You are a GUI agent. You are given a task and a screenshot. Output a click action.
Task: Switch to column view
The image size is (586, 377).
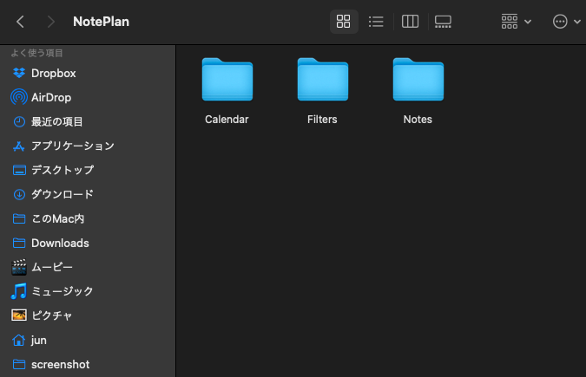pyautogui.click(x=410, y=22)
